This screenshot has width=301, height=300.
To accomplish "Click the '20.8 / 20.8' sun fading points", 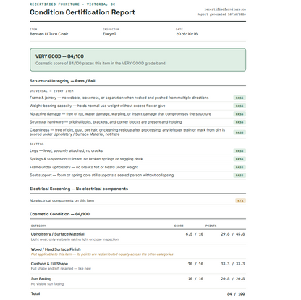I will point(233,279).
